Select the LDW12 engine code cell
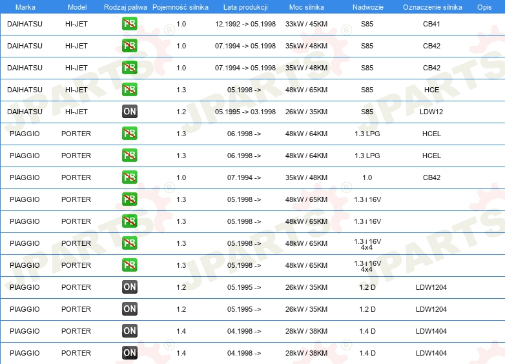 [431, 112]
